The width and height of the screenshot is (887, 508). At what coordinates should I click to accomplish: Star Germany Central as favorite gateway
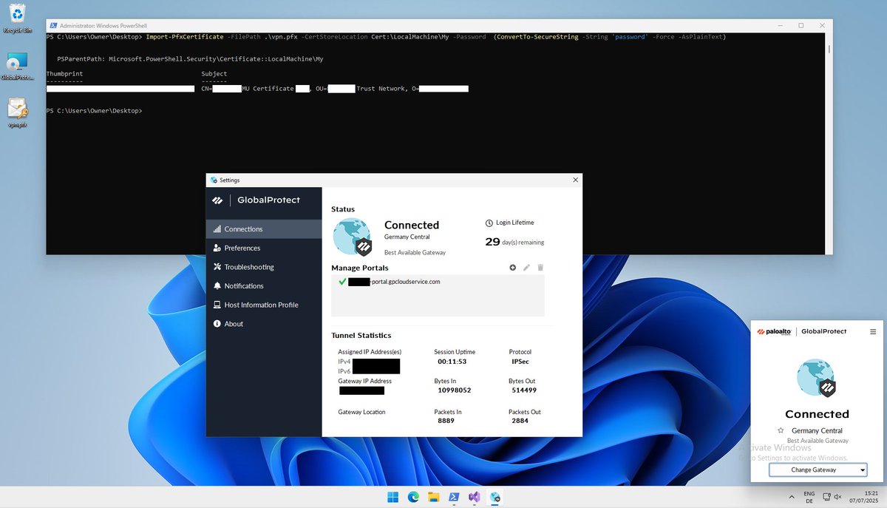point(781,430)
